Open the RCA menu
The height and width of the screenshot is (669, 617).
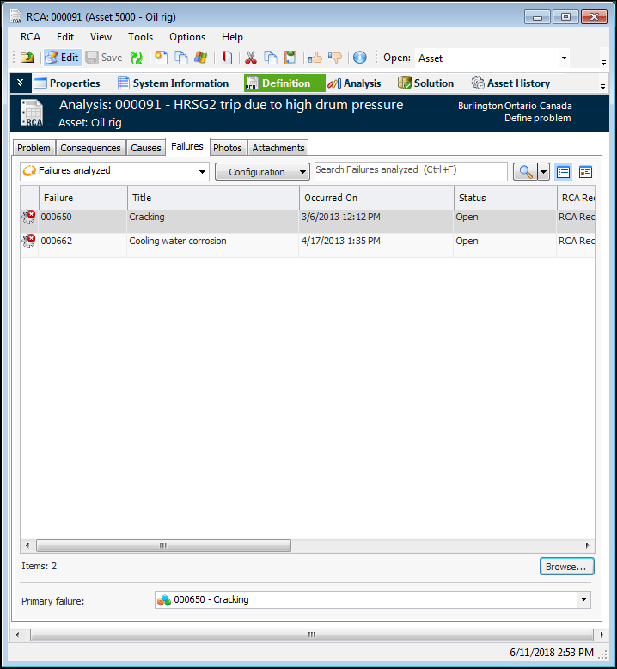30,37
